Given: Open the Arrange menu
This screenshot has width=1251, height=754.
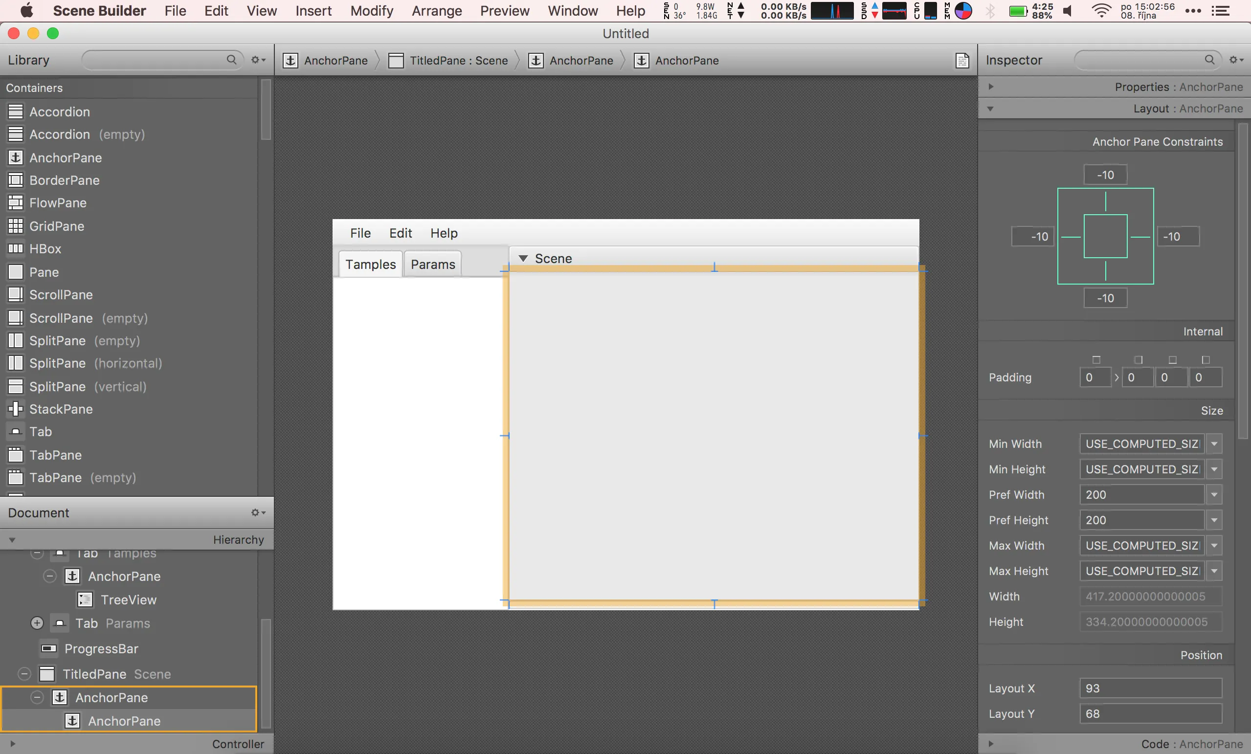Looking at the screenshot, I should click(436, 11).
